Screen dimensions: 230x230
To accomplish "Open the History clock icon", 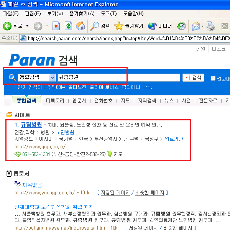I will [x=181, y=26].
